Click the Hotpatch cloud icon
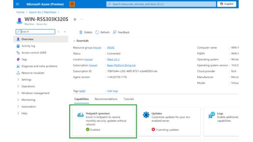 pyautogui.click(x=80, y=115)
